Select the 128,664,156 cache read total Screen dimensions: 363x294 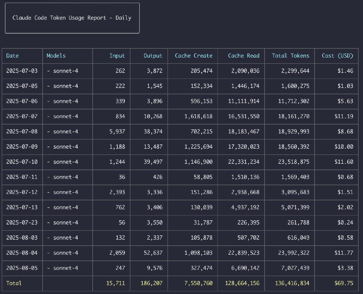[242, 283]
